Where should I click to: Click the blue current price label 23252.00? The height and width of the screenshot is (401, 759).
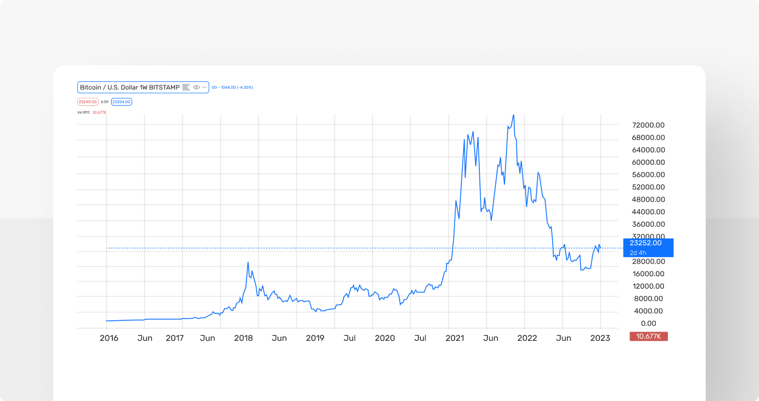(645, 243)
